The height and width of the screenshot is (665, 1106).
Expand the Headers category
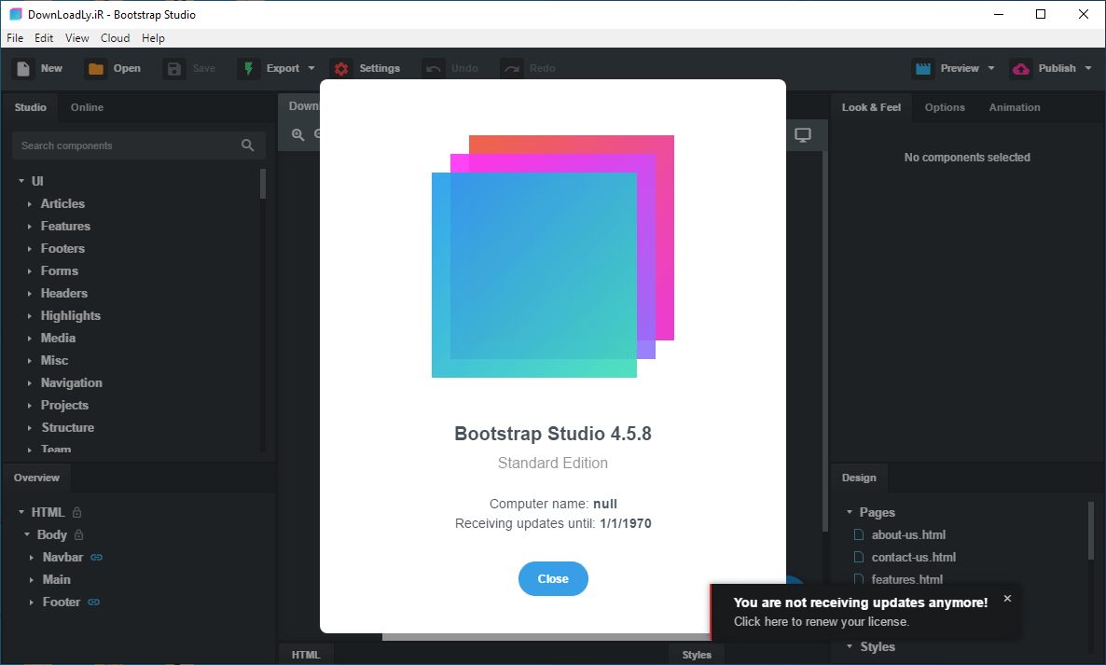(x=30, y=294)
